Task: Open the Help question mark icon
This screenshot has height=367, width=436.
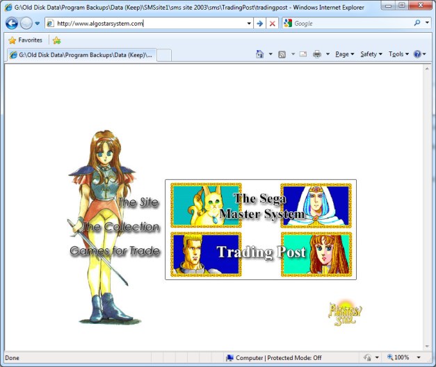Action: 417,54
